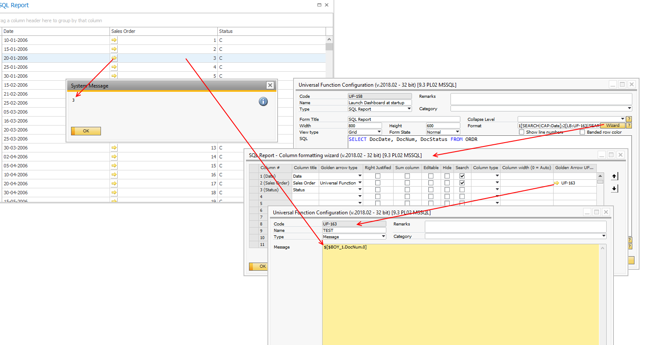Open golden arrow for Sales Order 16
The height and width of the screenshot is (345, 652).
(114, 175)
